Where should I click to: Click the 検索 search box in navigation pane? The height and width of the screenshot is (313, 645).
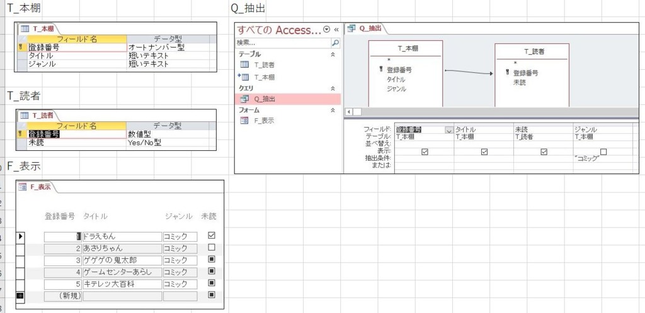point(282,43)
